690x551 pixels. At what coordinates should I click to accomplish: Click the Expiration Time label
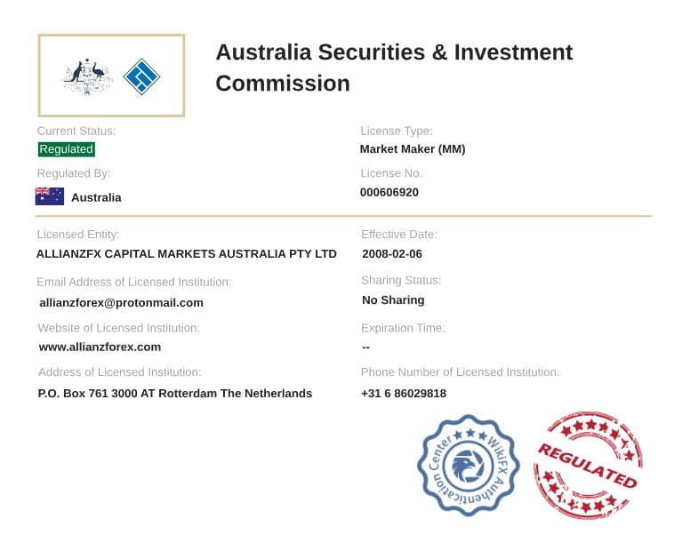coord(403,328)
